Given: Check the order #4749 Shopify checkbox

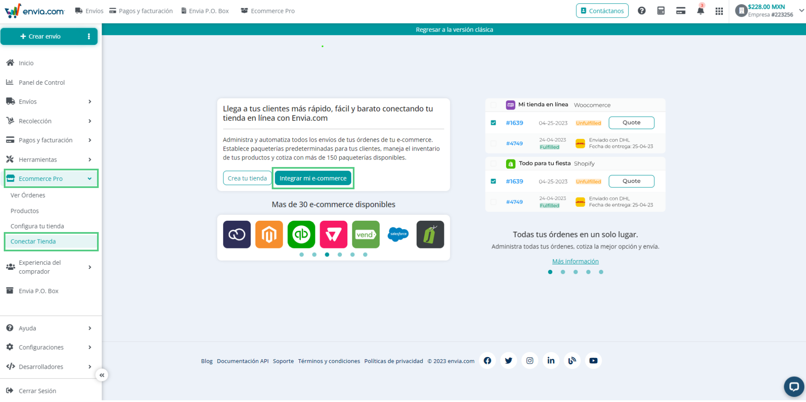Looking at the screenshot, I should pos(493,202).
